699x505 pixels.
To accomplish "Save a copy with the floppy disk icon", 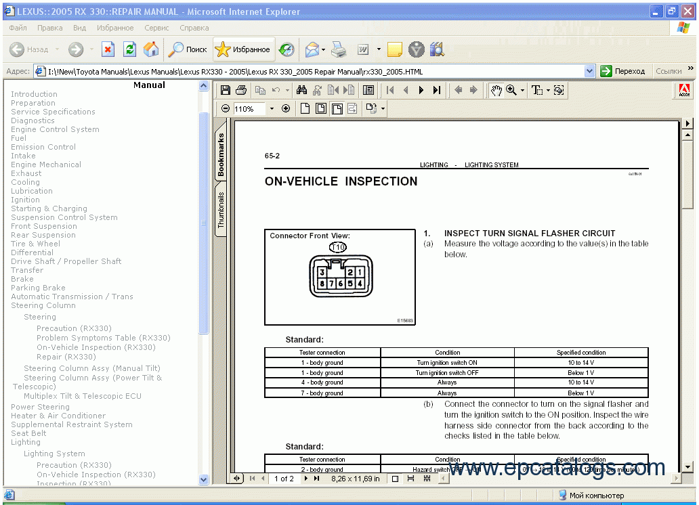I will coord(226,90).
